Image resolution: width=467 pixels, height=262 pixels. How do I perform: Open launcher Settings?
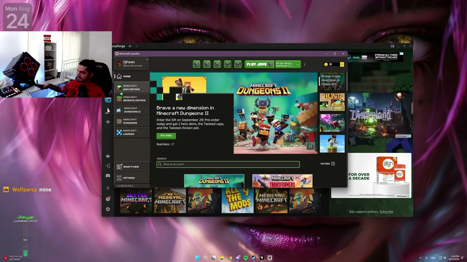(132, 178)
